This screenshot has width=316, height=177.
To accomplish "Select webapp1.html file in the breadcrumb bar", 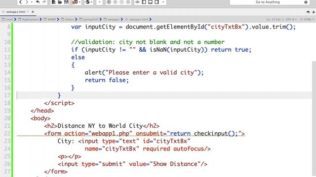I will pos(137,20).
